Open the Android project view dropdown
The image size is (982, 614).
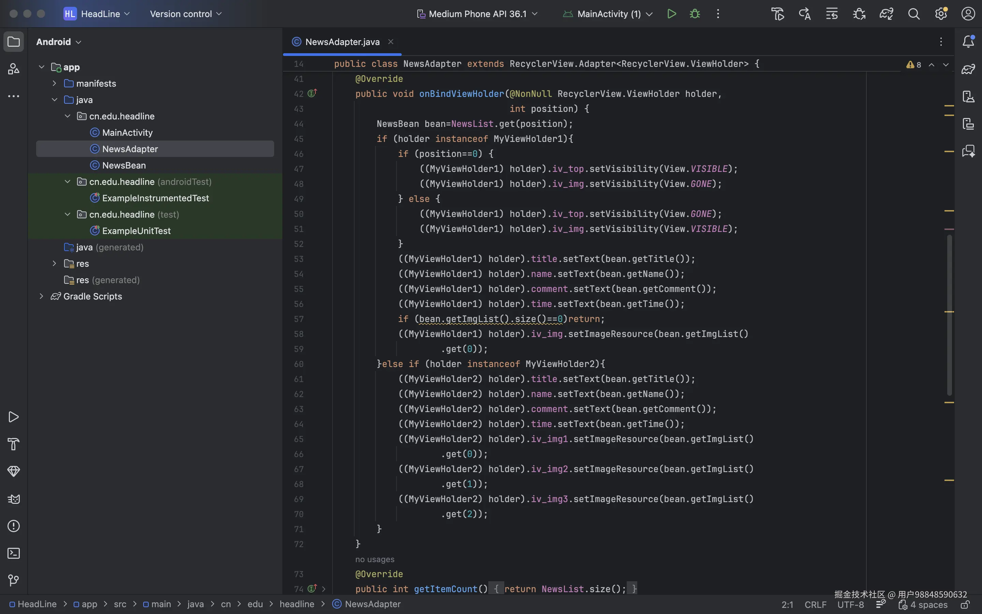(x=59, y=42)
